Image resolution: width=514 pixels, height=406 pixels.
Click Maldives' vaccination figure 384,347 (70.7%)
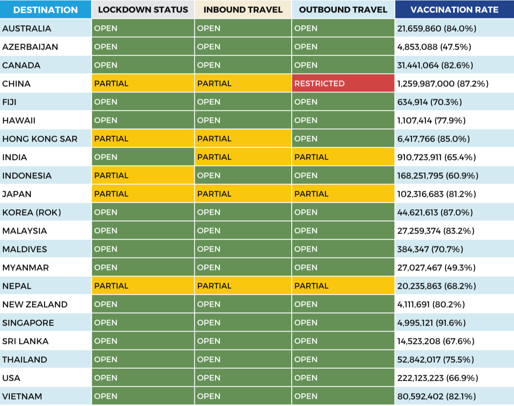coord(430,249)
